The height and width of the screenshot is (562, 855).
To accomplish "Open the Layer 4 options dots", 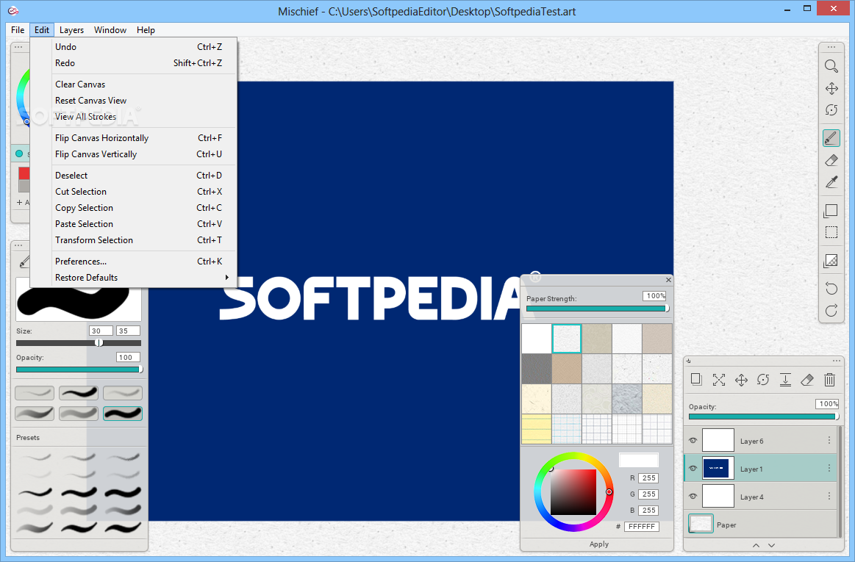I will tap(829, 496).
